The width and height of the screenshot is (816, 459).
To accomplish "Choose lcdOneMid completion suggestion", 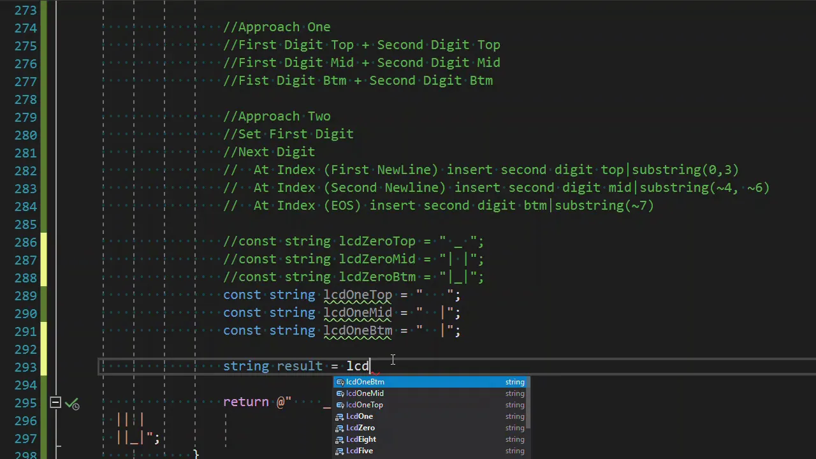I will pyautogui.click(x=429, y=393).
